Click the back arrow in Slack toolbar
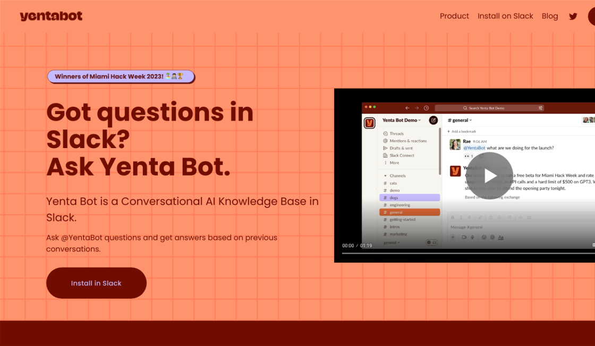595x346 pixels. click(x=407, y=108)
